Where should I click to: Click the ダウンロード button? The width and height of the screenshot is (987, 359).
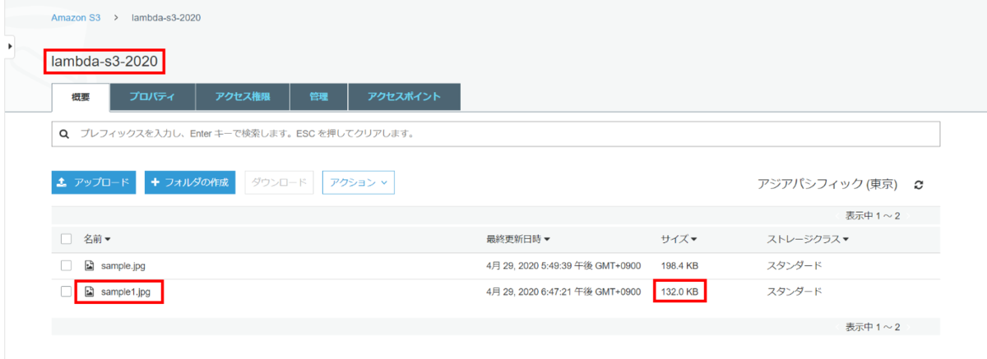(x=279, y=182)
